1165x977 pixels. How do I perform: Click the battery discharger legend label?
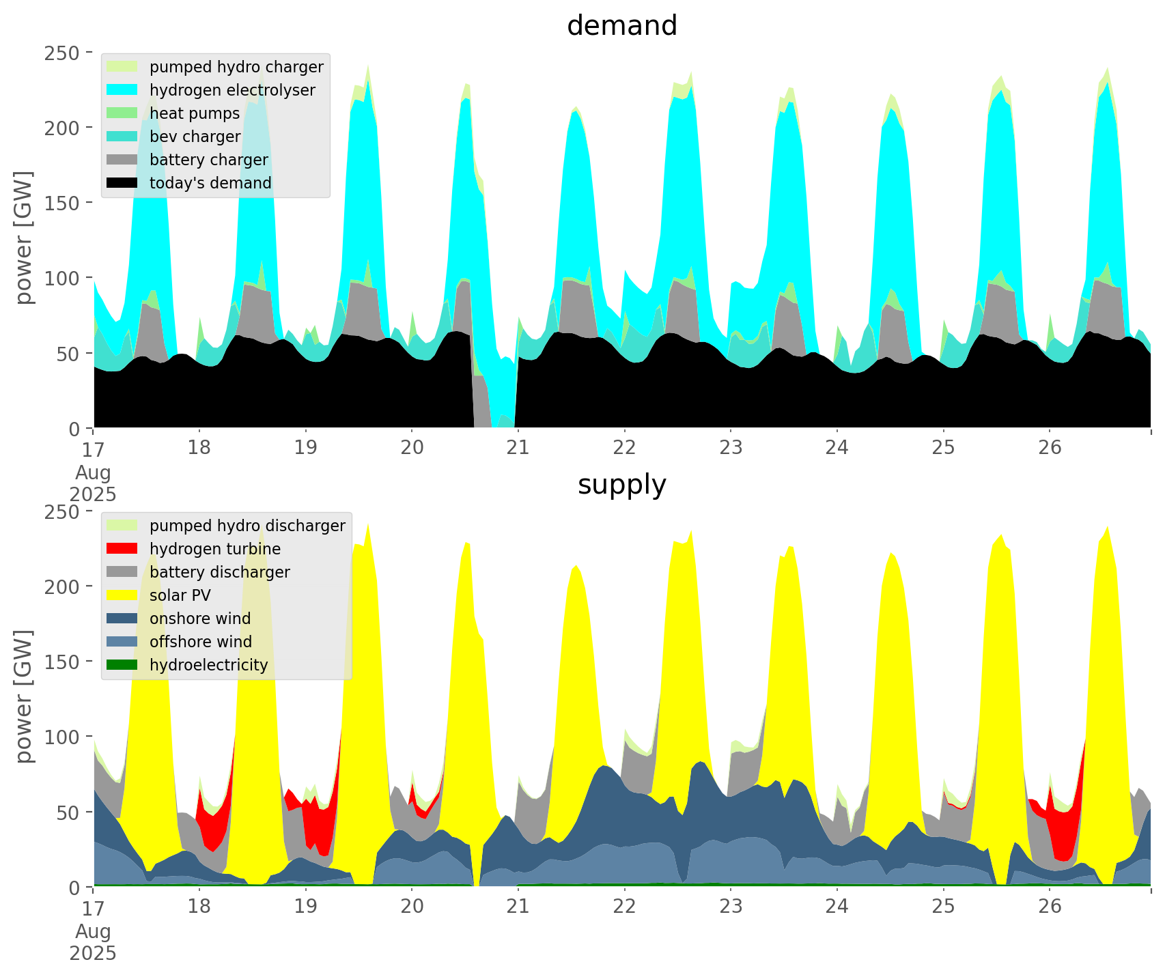tap(219, 572)
